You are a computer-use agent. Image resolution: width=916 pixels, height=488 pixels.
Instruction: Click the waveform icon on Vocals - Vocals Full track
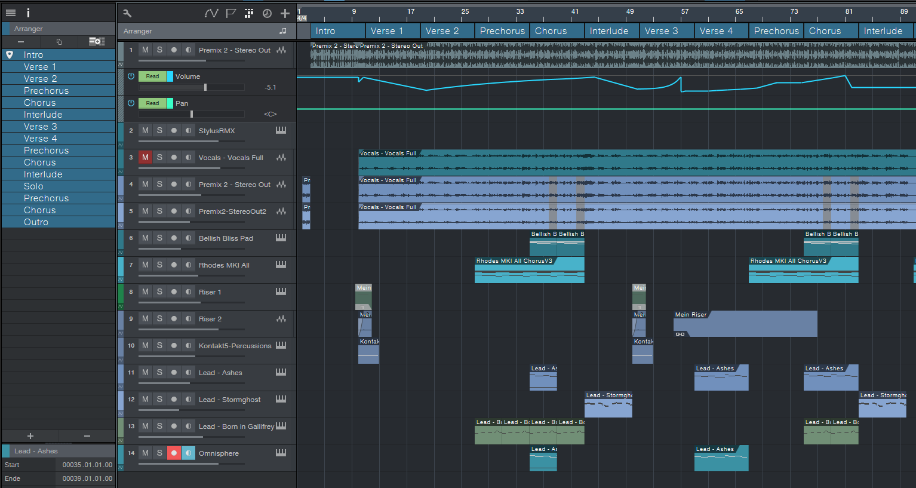pos(281,158)
